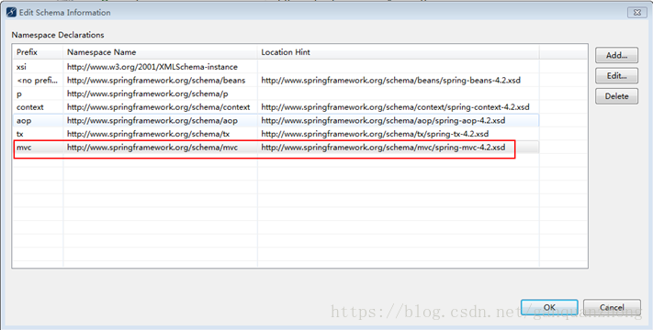Image resolution: width=653 pixels, height=330 pixels.
Task: Click the schema/p namespace name
Action: pyautogui.click(x=148, y=93)
